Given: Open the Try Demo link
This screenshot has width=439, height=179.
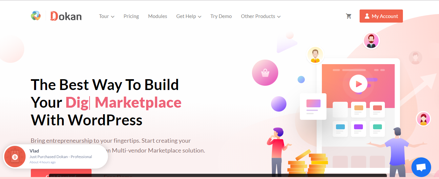Looking at the screenshot, I should [x=221, y=16].
